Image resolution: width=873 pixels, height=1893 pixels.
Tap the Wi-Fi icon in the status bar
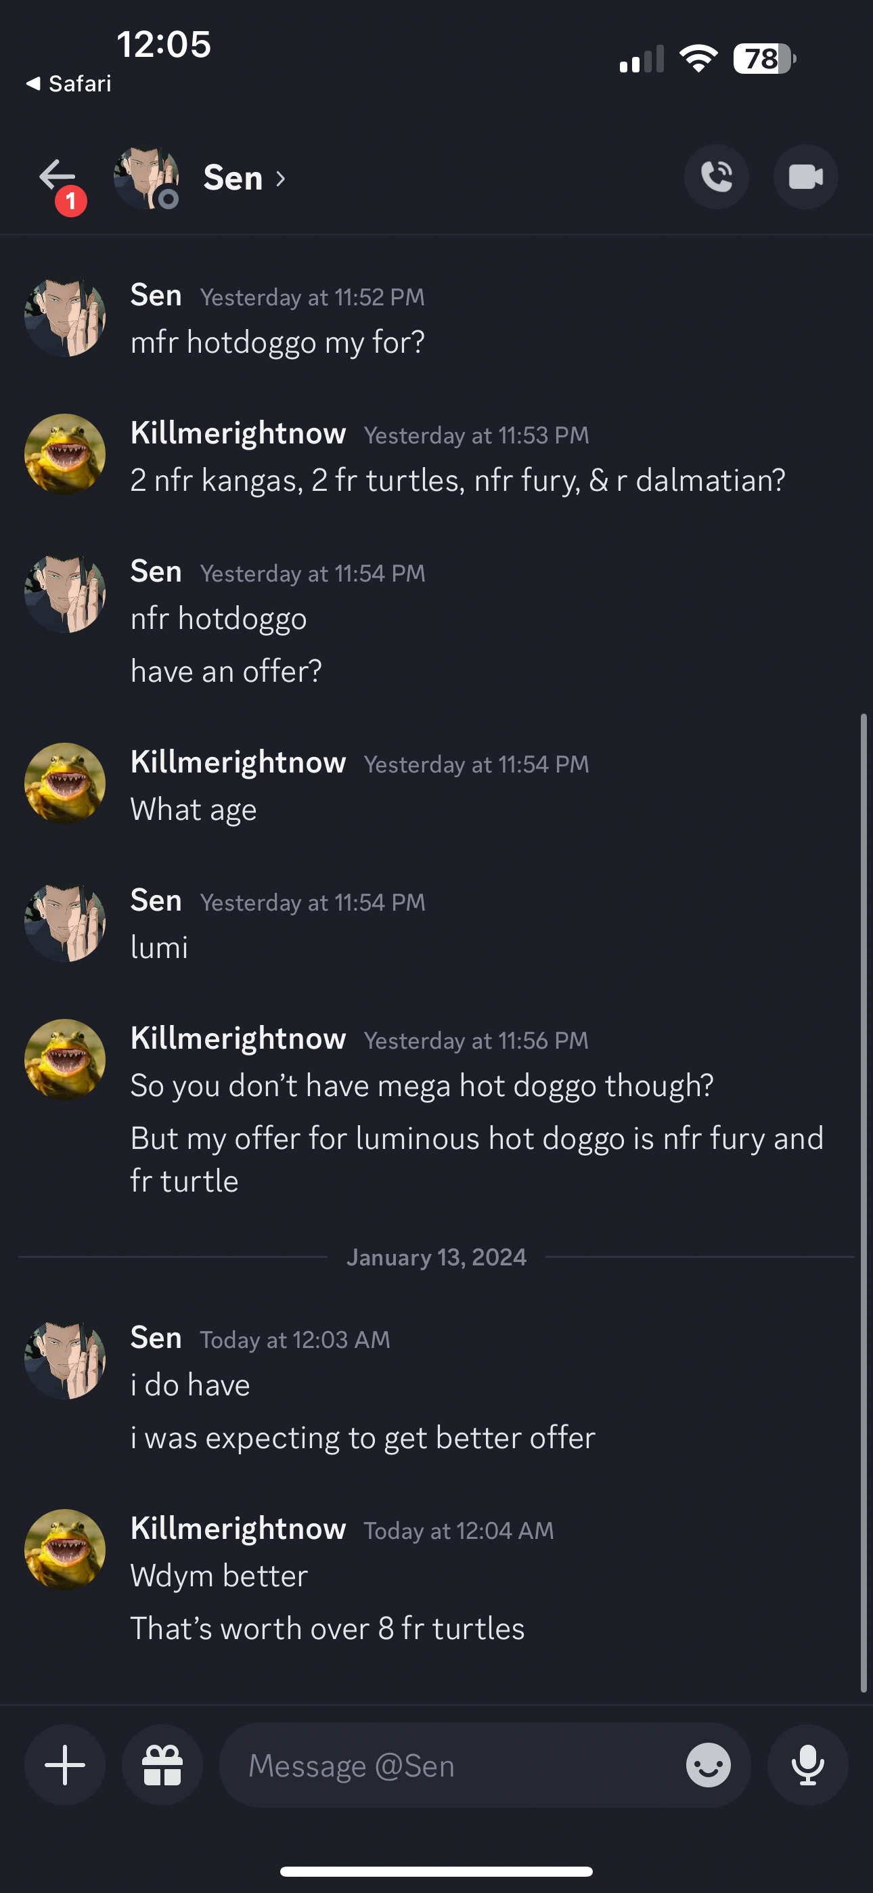(699, 60)
